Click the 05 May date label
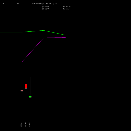 (21, 125)
